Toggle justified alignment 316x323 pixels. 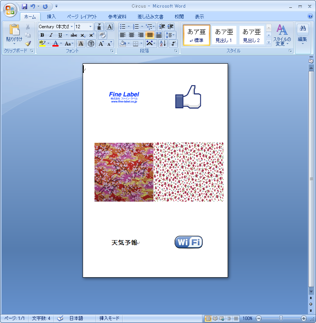(x=150, y=35)
